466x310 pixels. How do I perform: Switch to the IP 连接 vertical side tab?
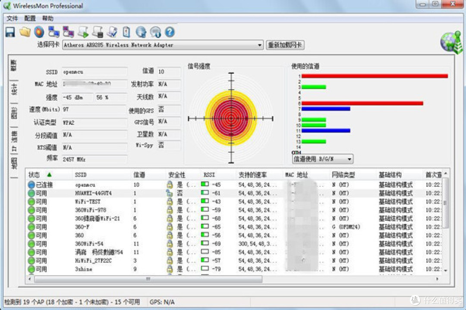14,141
